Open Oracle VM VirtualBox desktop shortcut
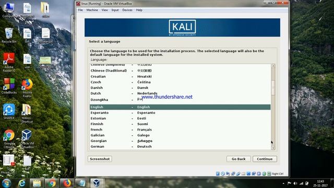The image size is (334, 188). click(27, 139)
